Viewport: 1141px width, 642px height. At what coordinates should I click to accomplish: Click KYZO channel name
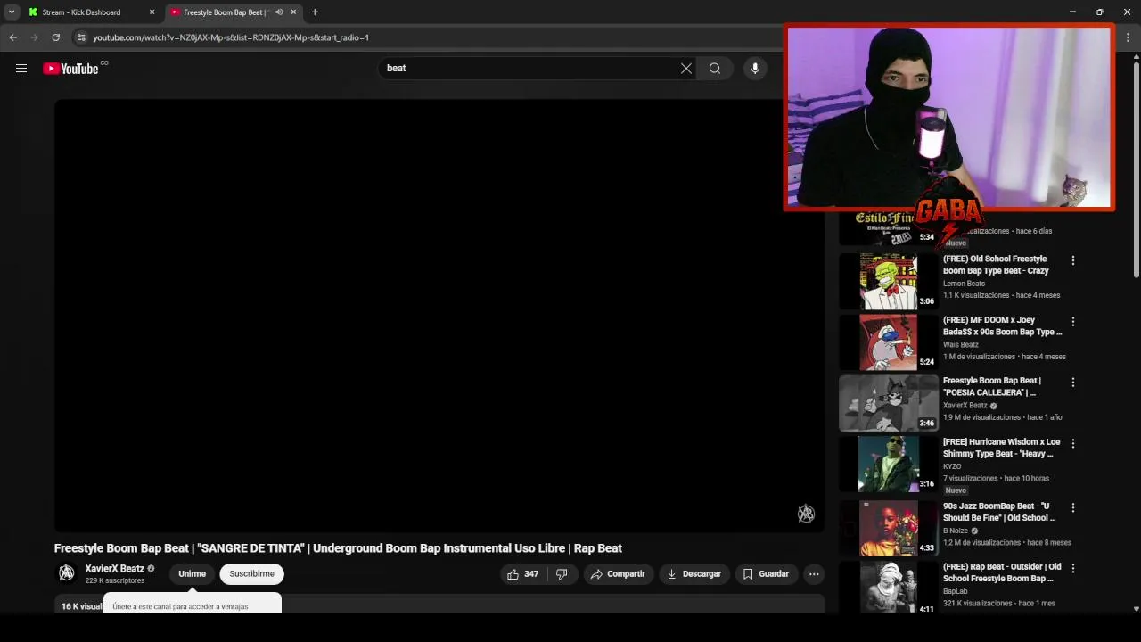coord(952,466)
